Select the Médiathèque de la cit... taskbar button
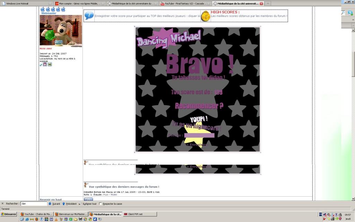The height and width of the screenshot is (222, 355). [105, 214]
